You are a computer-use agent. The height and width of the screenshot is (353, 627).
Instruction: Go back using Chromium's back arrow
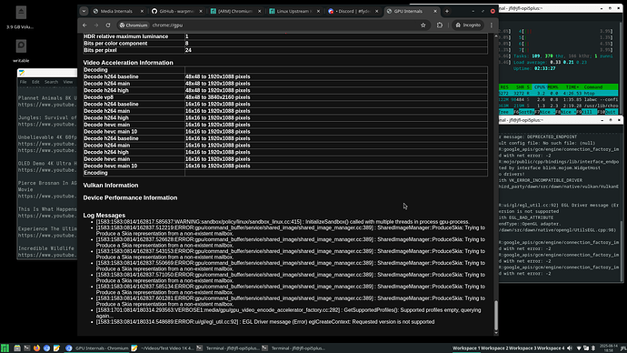click(x=85, y=25)
